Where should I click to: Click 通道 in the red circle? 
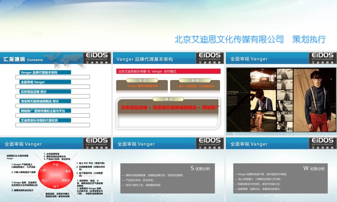tap(68, 171)
